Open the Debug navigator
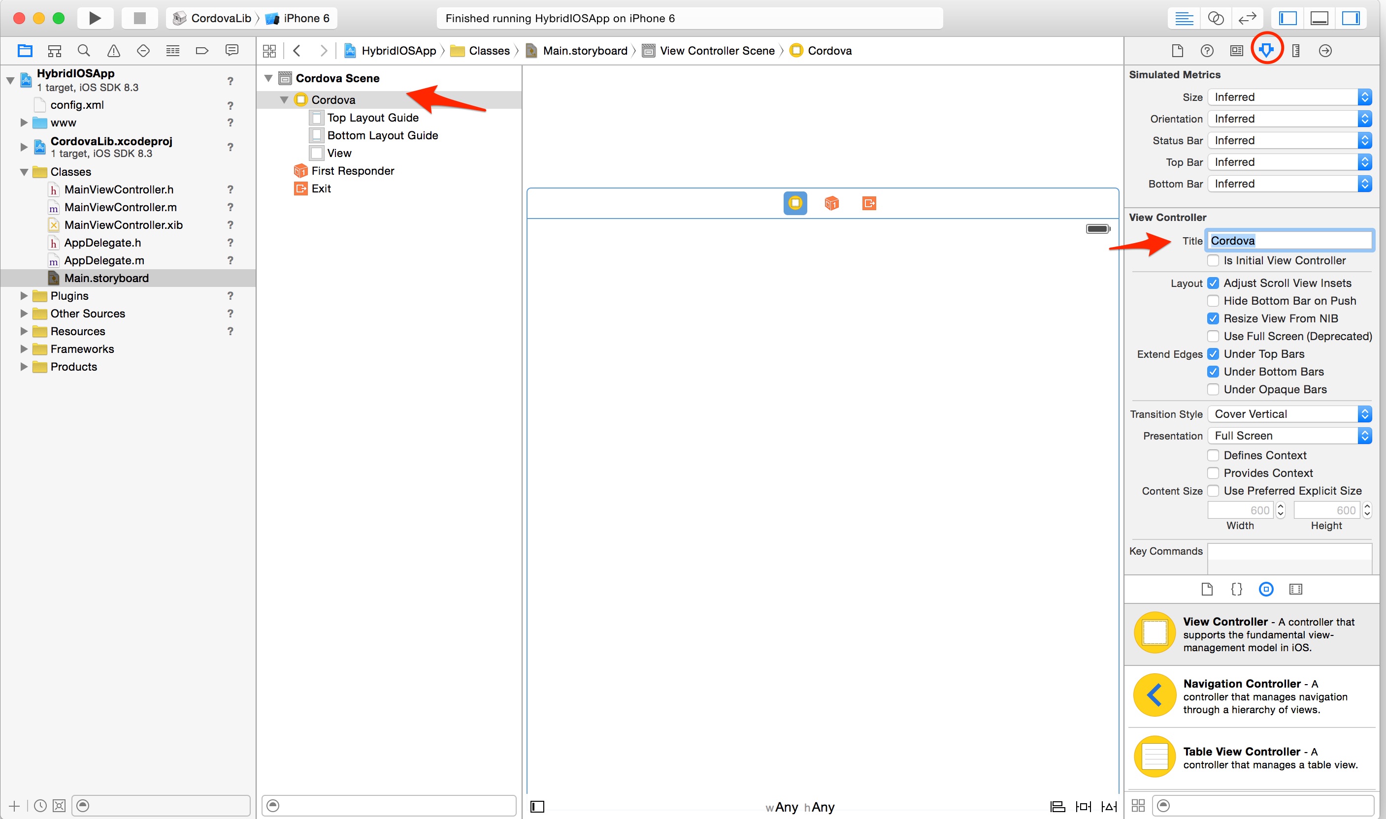Screen dimensions: 1386x819 (173, 51)
